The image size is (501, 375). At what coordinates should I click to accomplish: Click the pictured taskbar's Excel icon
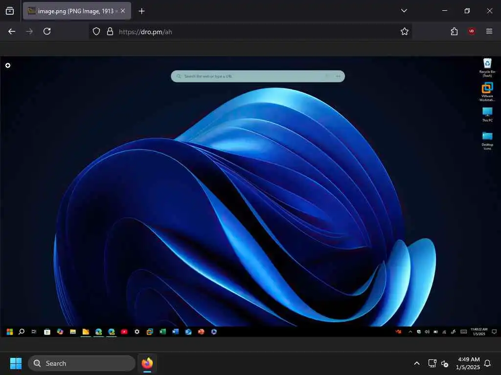(x=162, y=332)
